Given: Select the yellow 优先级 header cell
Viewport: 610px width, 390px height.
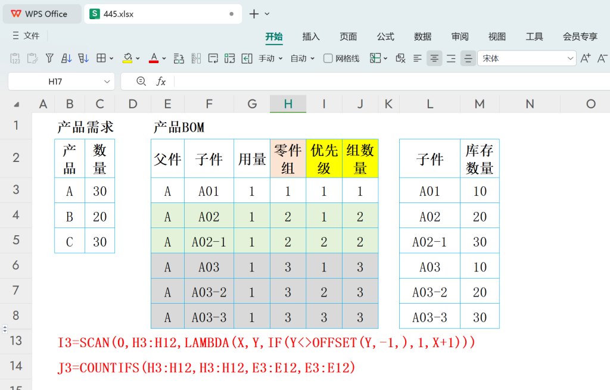Looking at the screenshot, I should [324, 158].
